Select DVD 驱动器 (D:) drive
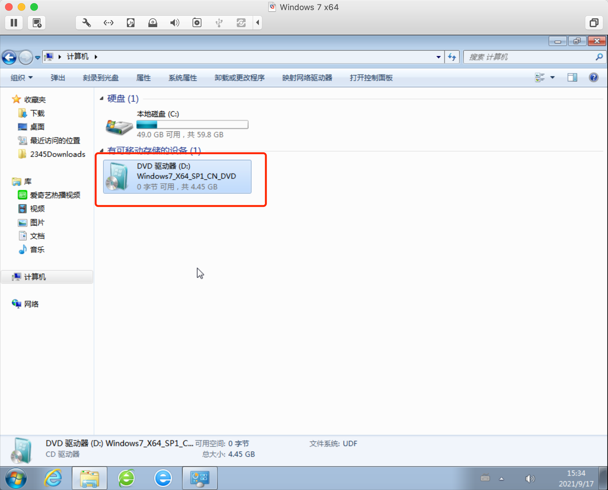Image resolution: width=608 pixels, height=490 pixels. click(x=177, y=177)
